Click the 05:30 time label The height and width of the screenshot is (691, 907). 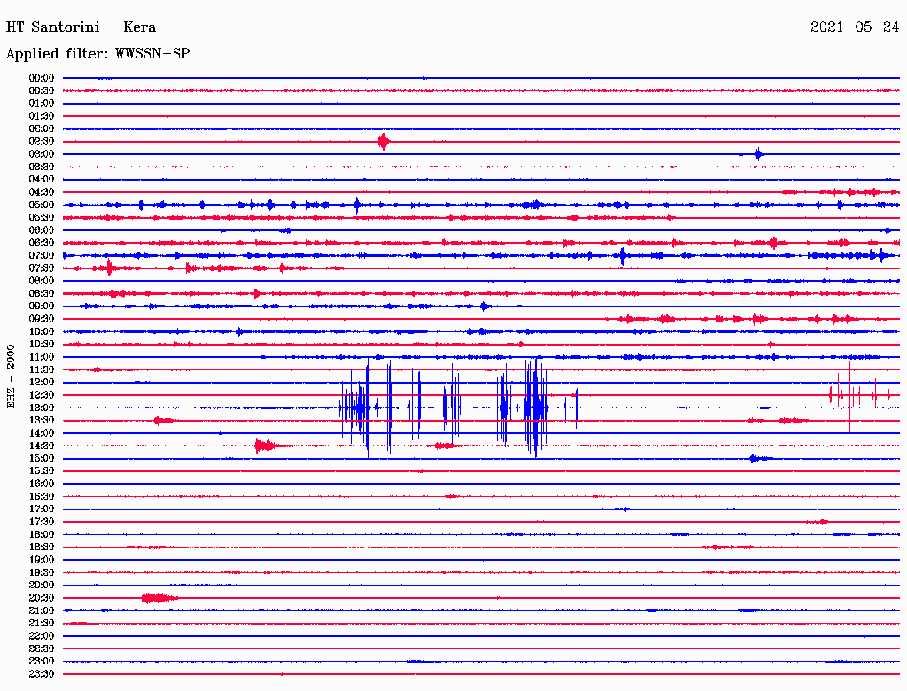42,218
